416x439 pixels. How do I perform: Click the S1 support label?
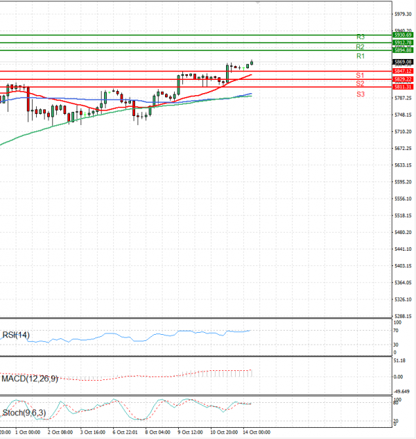[x=360, y=75]
